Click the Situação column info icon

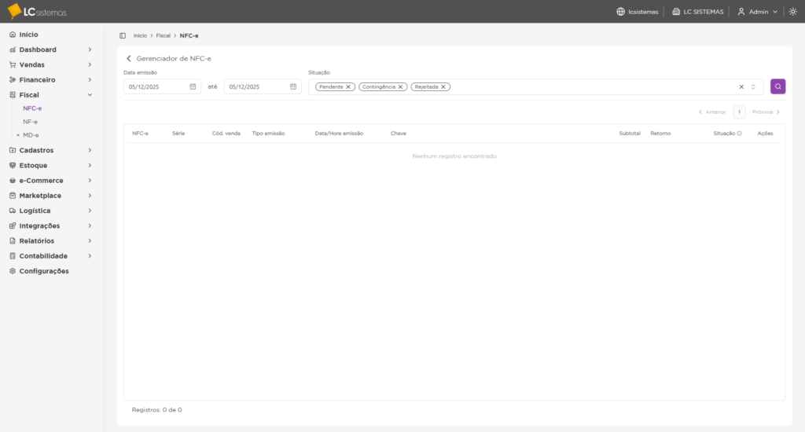coord(740,134)
